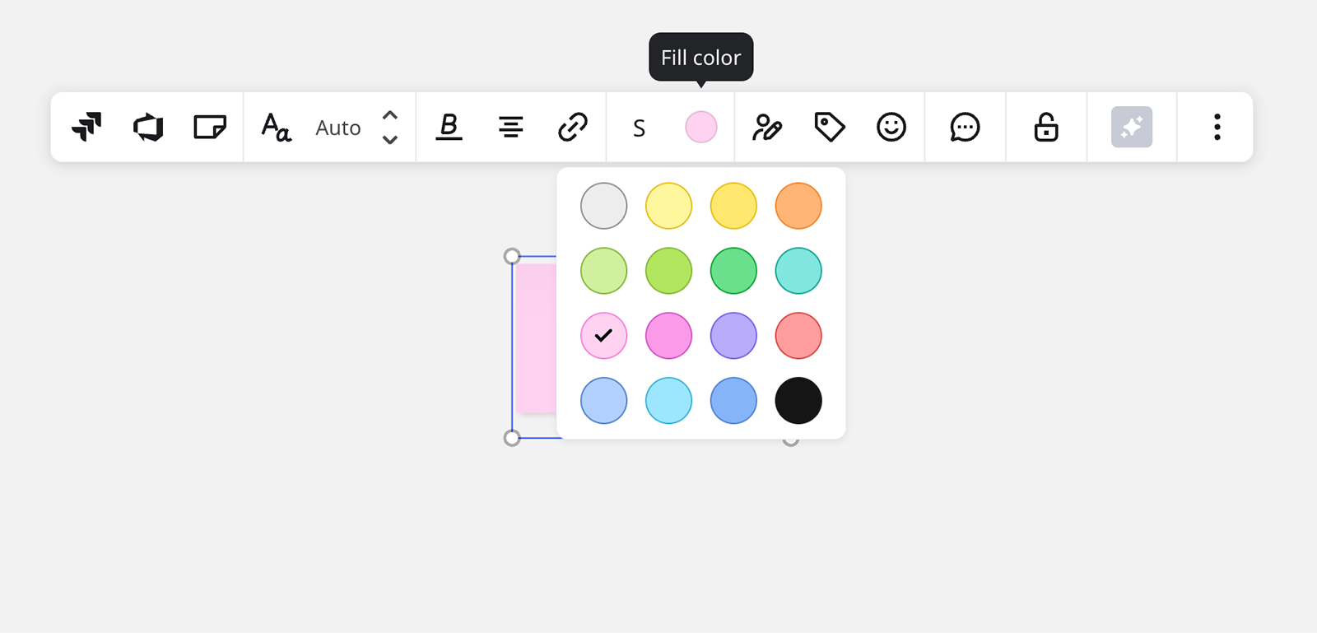The width and height of the screenshot is (1317, 633).
Task: Toggle the lock on the sticky note
Action: pyautogui.click(x=1045, y=127)
